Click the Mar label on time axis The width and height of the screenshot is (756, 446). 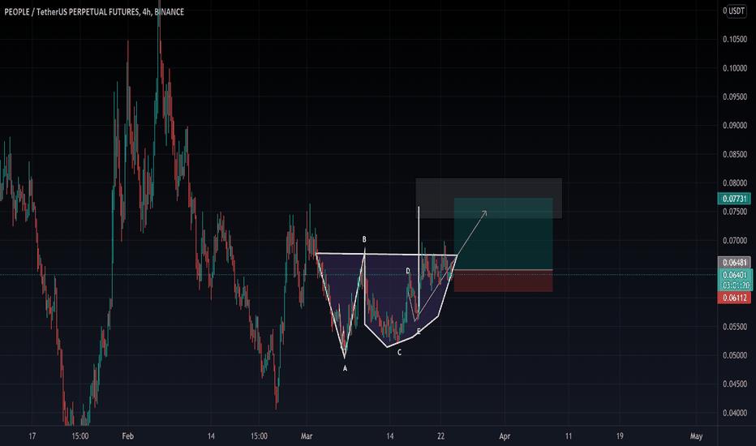[307, 436]
